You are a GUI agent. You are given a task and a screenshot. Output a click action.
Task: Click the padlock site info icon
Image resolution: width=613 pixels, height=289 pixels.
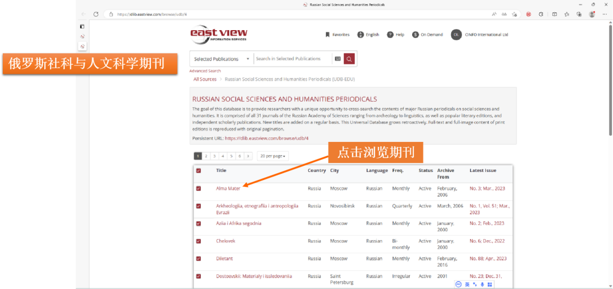pos(111,14)
